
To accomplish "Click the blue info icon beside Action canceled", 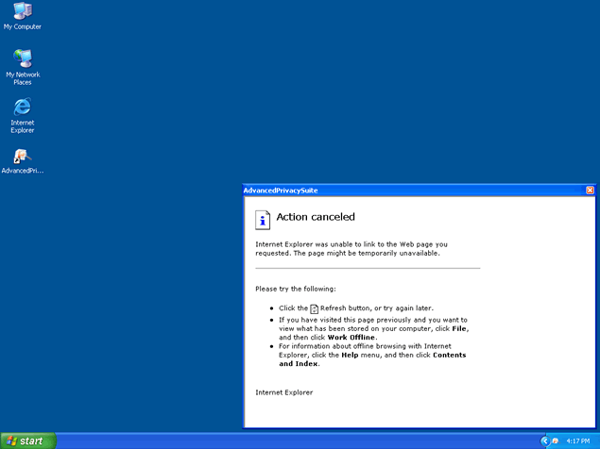I will [x=264, y=220].
